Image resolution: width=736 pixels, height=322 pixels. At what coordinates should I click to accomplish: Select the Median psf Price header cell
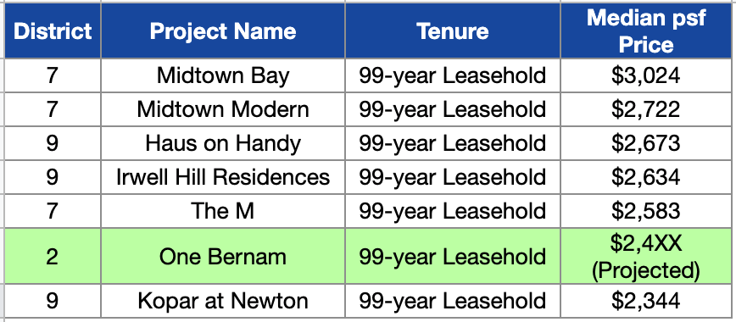click(646, 31)
